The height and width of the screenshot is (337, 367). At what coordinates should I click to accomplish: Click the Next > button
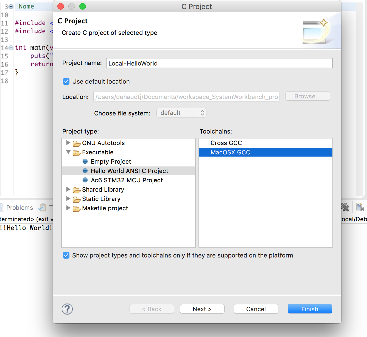click(202, 309)
